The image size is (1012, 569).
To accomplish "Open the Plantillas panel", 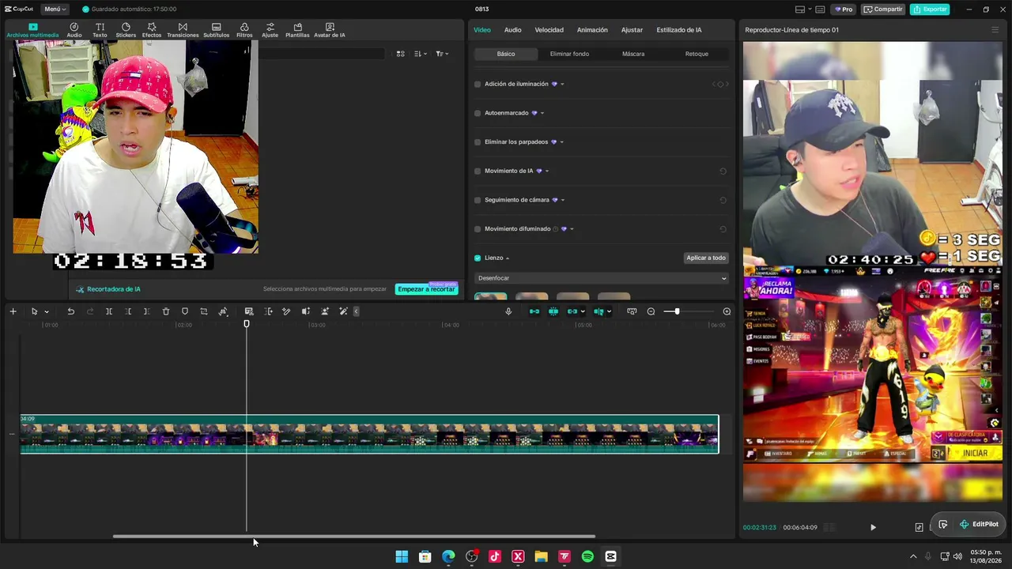I will click(298, 30).
